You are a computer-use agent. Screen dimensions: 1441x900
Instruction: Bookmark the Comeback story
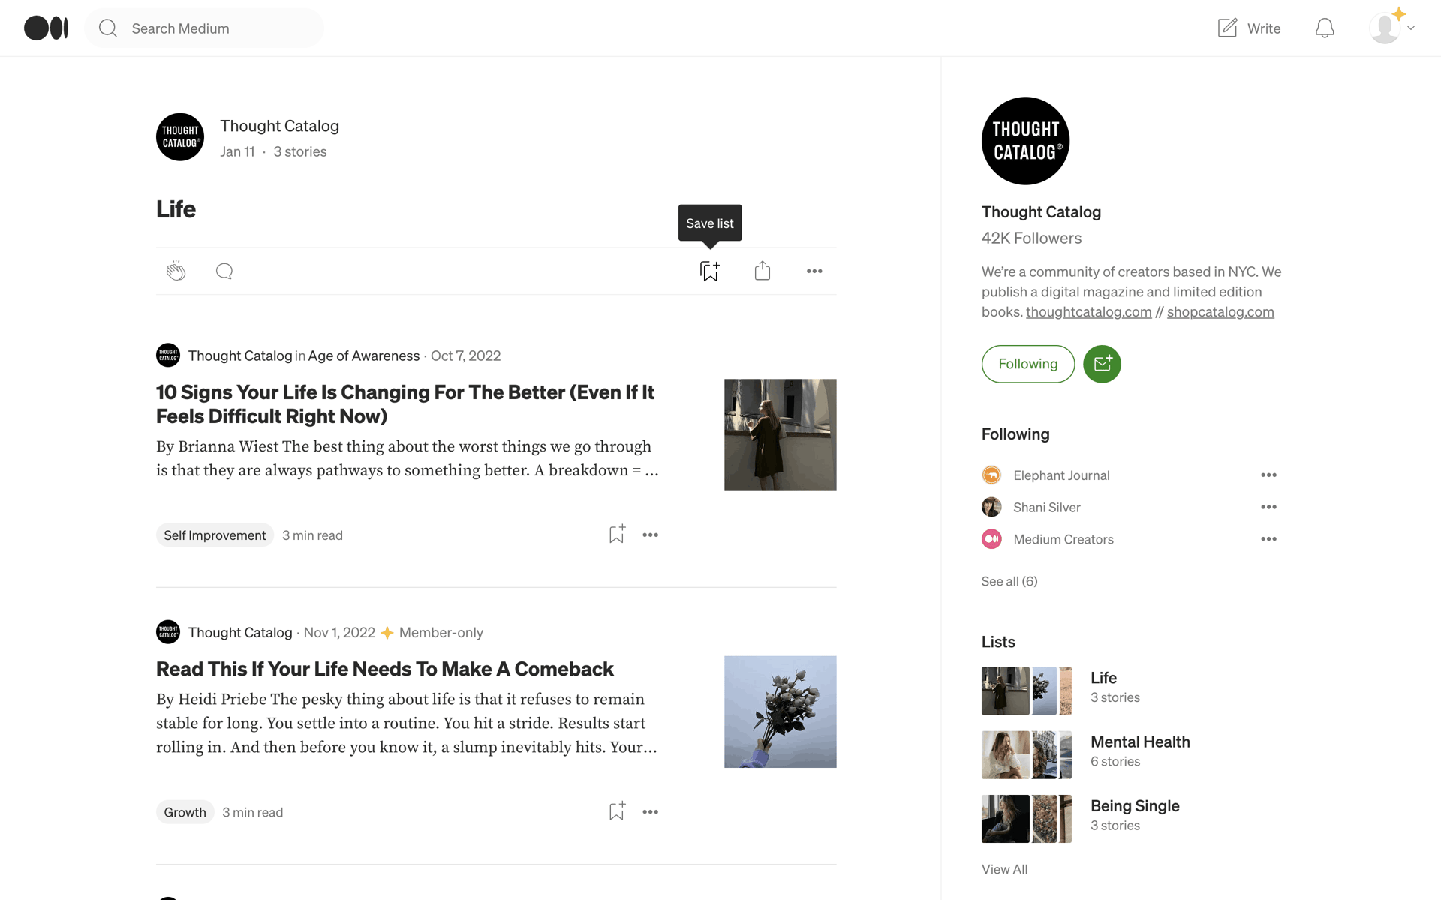click(617, 811)
